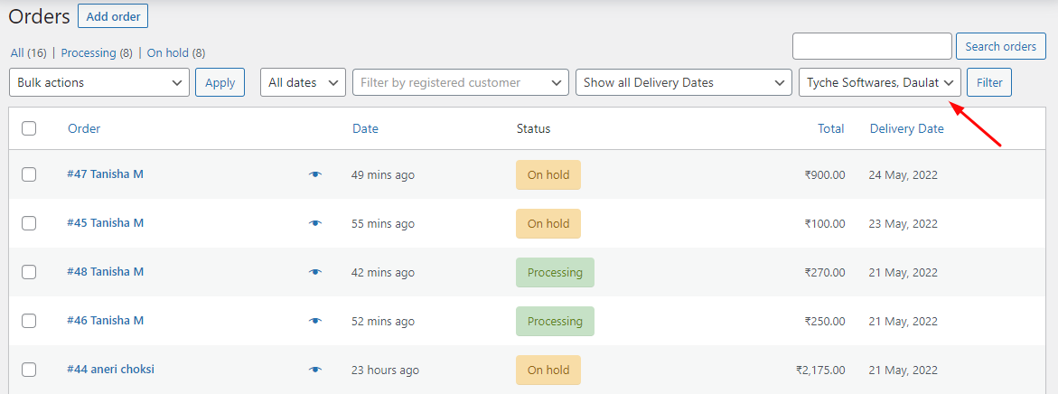Open the Bulk actions dropdown
The image size is (1058, 394).
coord(99,82)
